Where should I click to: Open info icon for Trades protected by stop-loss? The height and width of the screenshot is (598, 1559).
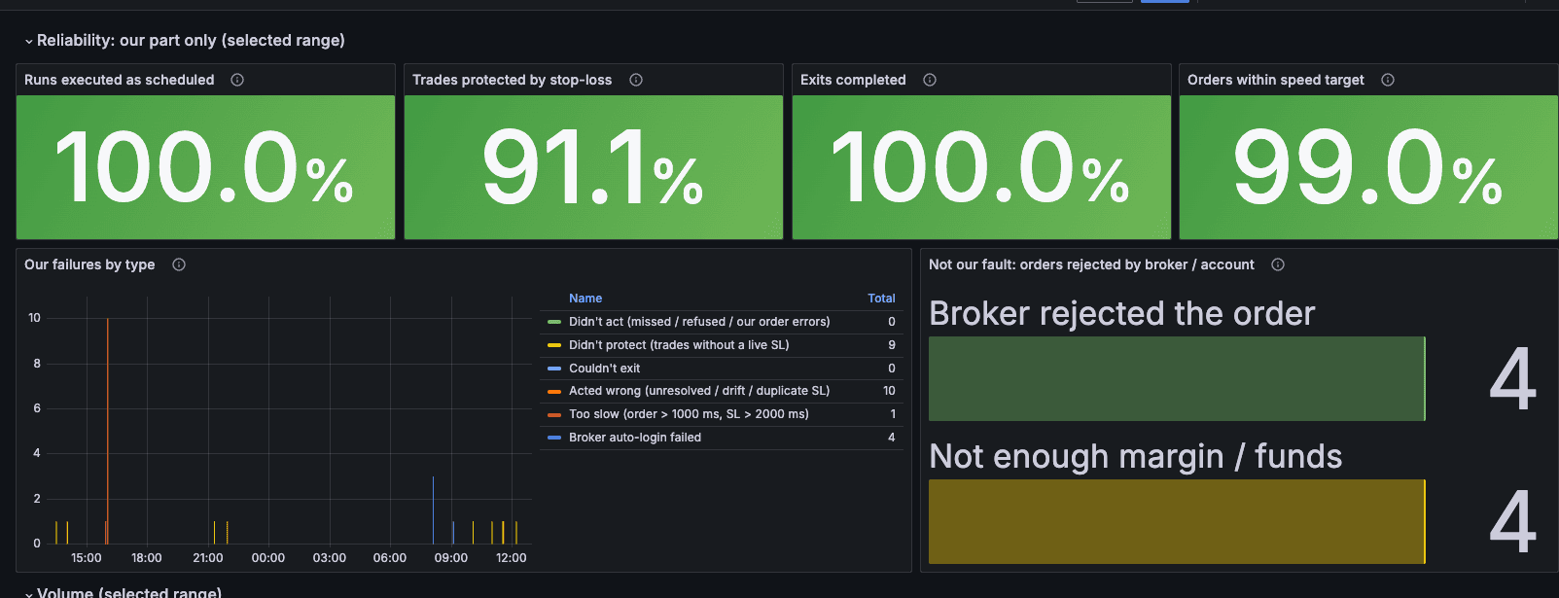tap(636, 80)
